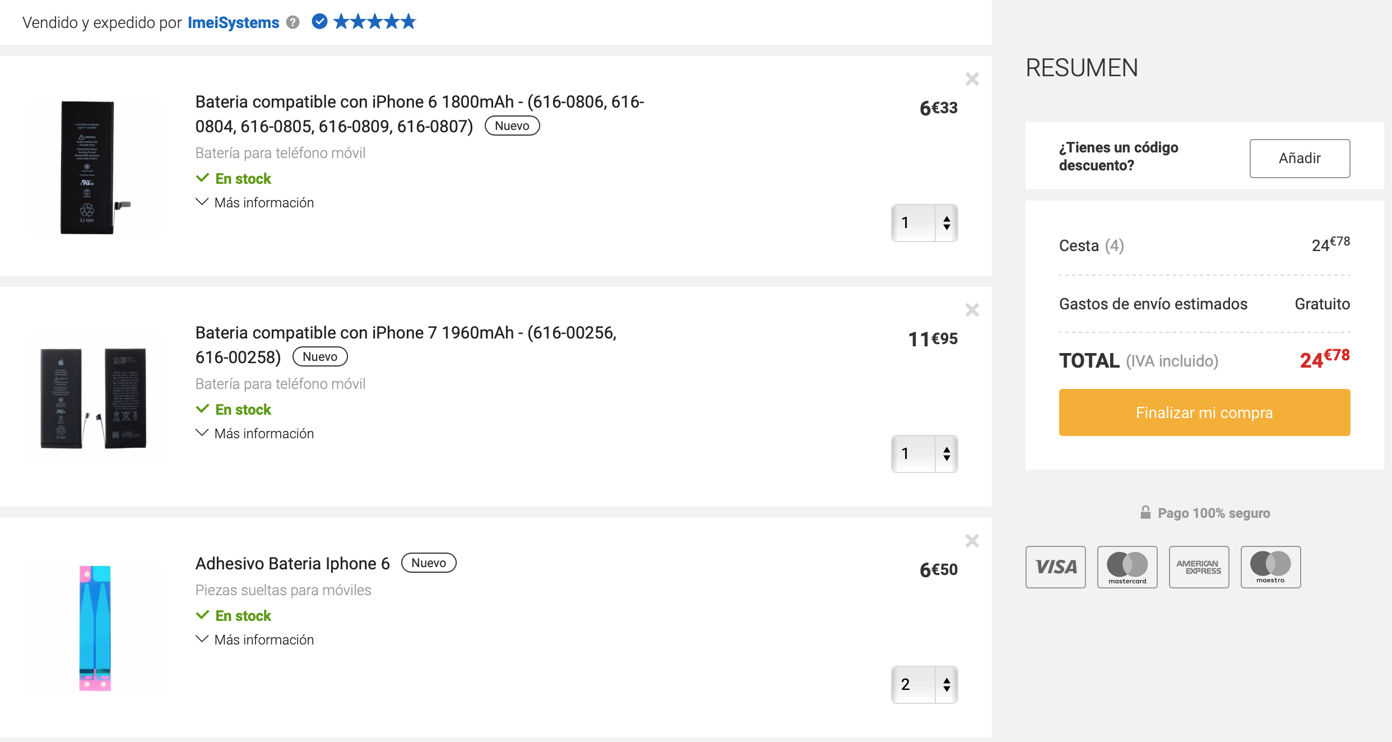Viewport: 1392px width, 742px height.
Task: Remove iPhone 6 battery from cart
Action: (972, 79)
